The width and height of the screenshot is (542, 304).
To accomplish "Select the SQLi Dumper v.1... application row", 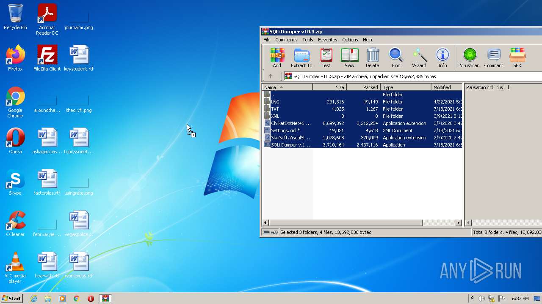I will click(362, 145).
